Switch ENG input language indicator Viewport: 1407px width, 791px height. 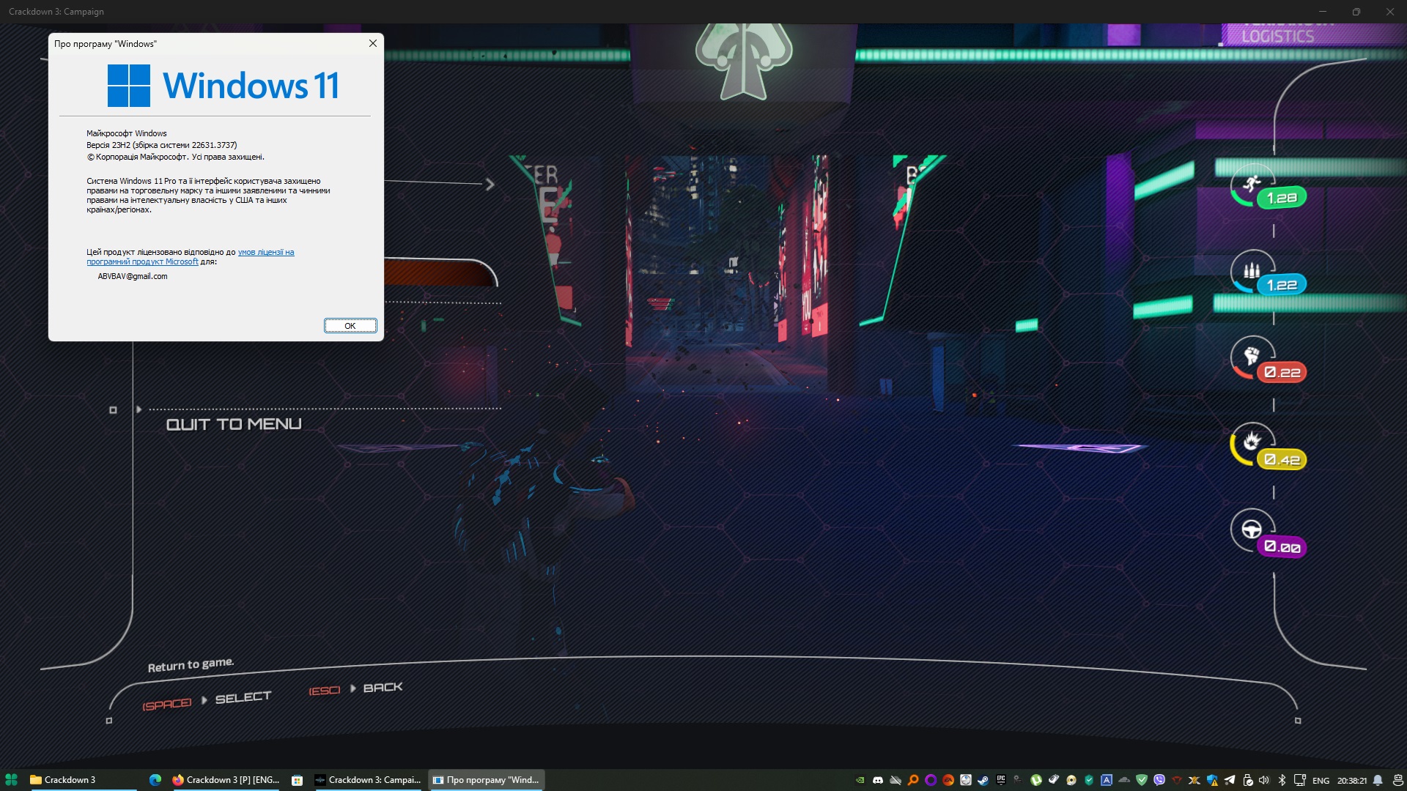[x=1321, y=781]
